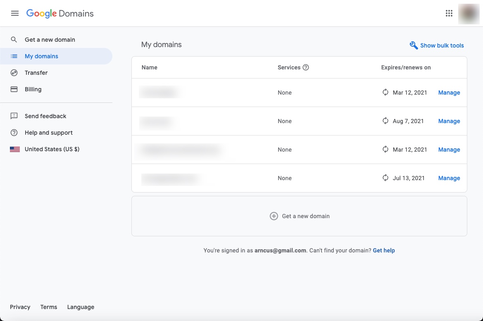This screenshot has height=321, width=483.
Task: Go to the Billing page
Action: 33,89
